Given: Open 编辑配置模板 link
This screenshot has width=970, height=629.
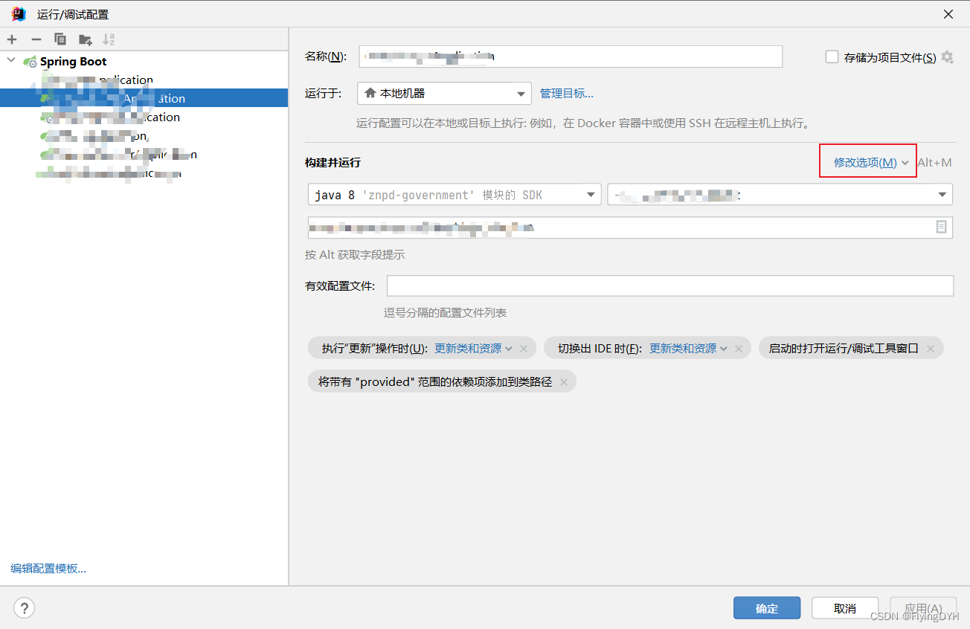Looking at the screenshot, I should tap(48, 569).
